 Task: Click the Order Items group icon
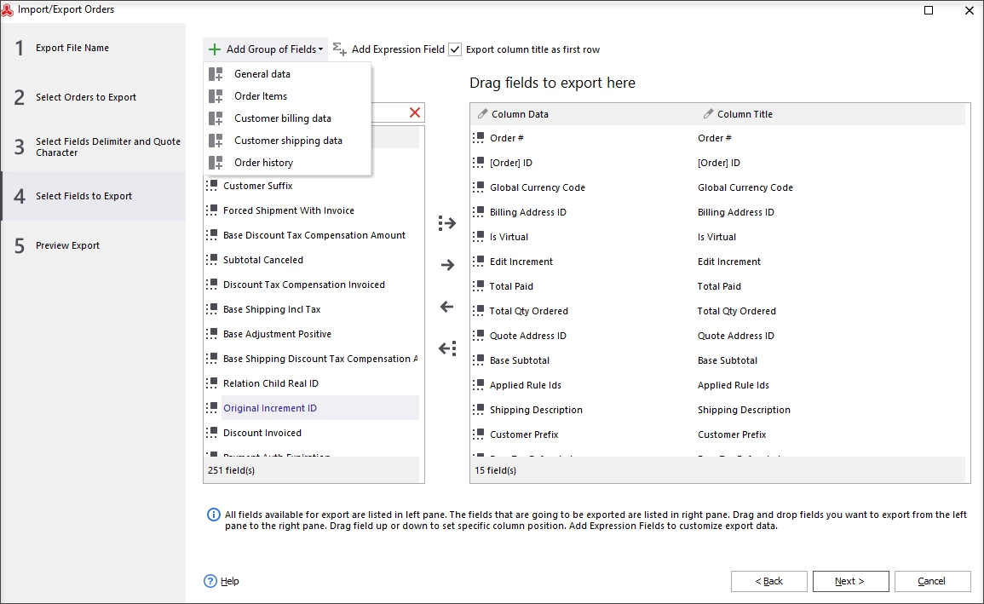point(216,96)
